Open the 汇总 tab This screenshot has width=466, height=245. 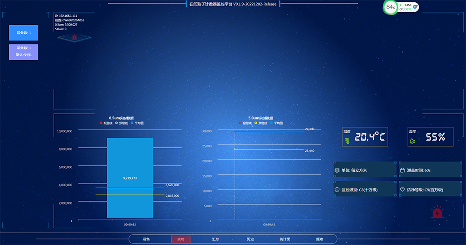pyautogui.click(x=215, y=239)
